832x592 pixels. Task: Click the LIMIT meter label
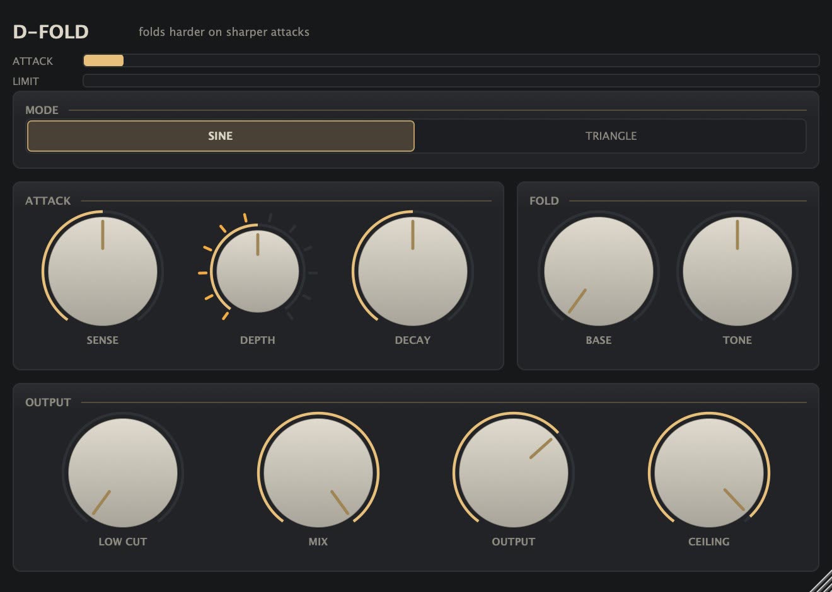tap(26, 81)
